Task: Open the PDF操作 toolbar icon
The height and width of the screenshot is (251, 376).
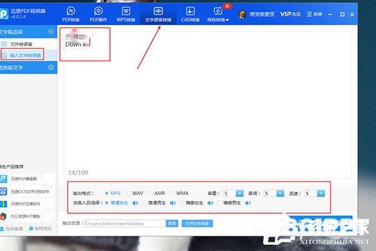Action: (98, 15)
